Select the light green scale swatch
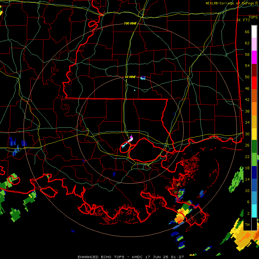The height and width of the screenshot is (259, 259). point(254,159)
